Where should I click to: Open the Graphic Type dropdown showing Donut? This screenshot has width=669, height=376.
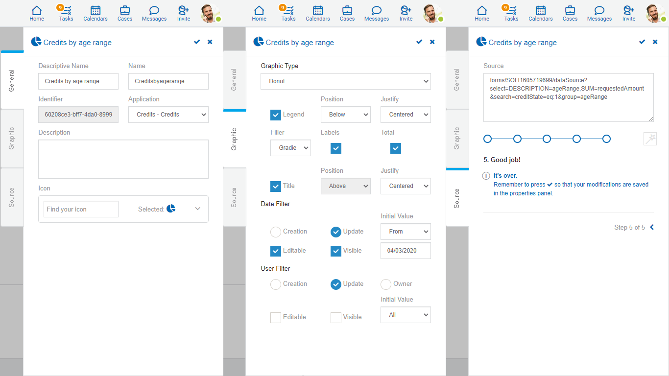click(x=345, y=81)
